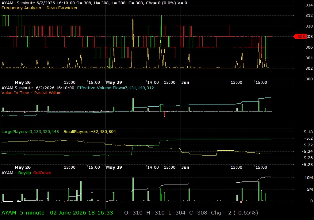Click the -5.28 scale value

point(307,164)
